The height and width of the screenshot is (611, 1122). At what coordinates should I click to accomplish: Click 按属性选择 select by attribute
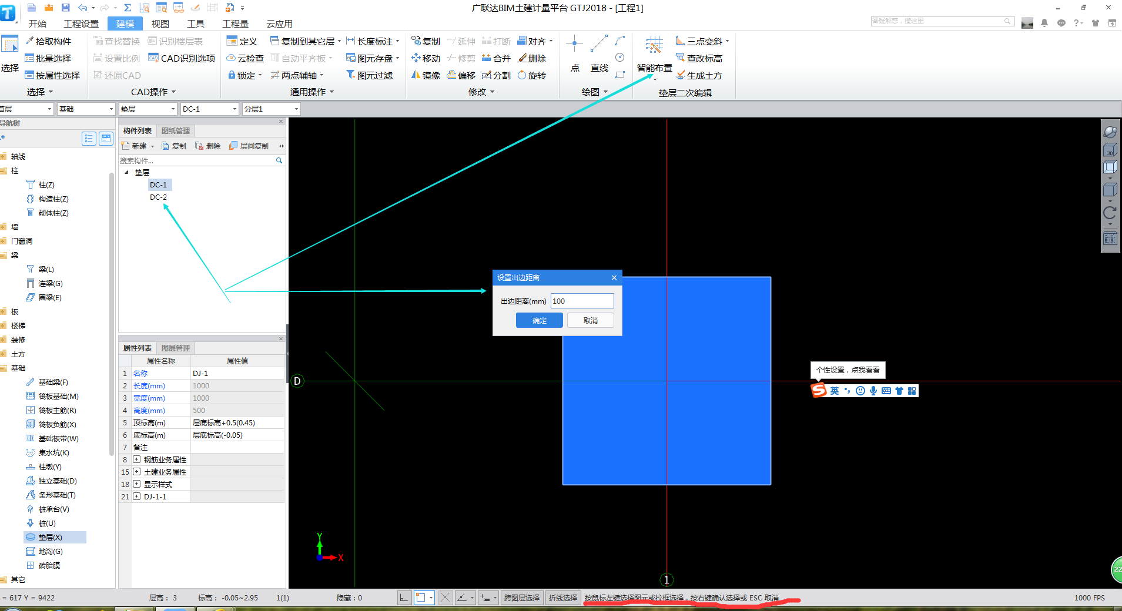pos(53,75)
